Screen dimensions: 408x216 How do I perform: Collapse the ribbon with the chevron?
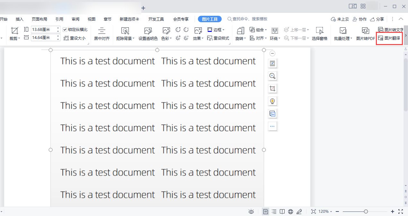(401, 19)
